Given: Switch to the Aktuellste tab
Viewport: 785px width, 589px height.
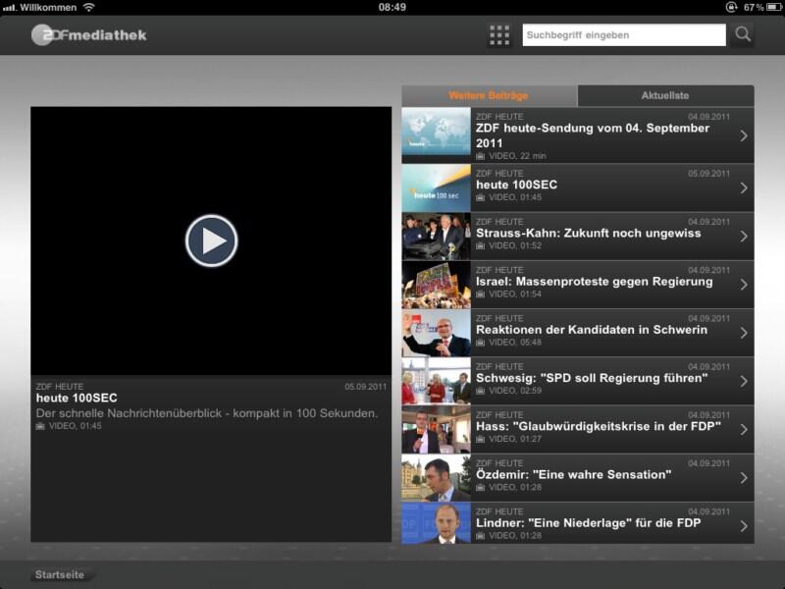Looking at the screenshot, I should [x=665, y=95].
